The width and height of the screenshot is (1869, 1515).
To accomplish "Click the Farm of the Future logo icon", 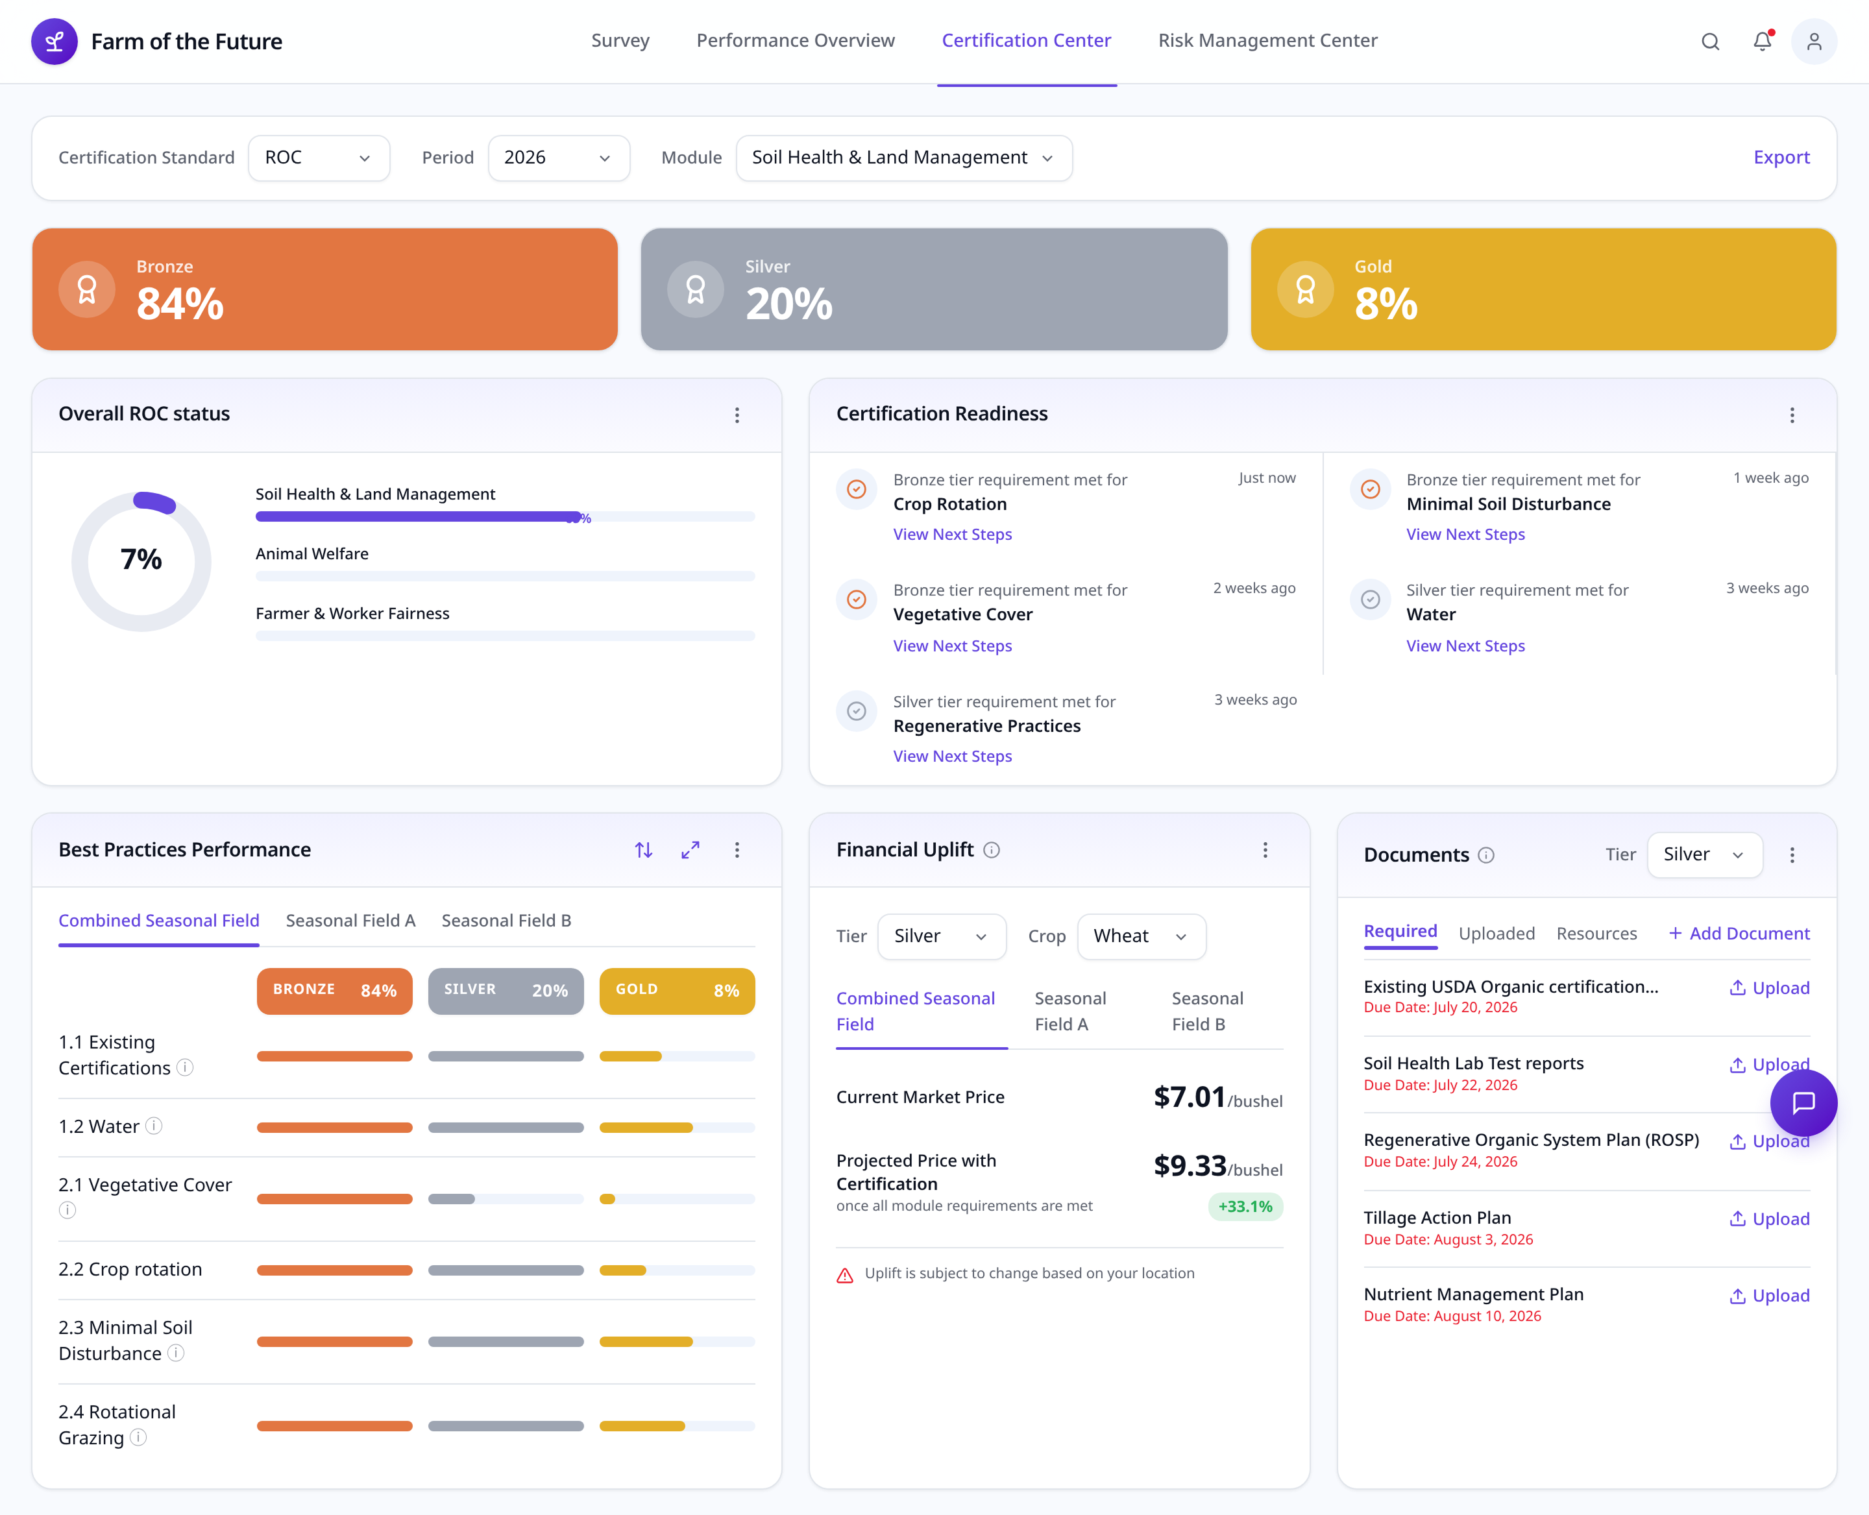I will 54,41.
